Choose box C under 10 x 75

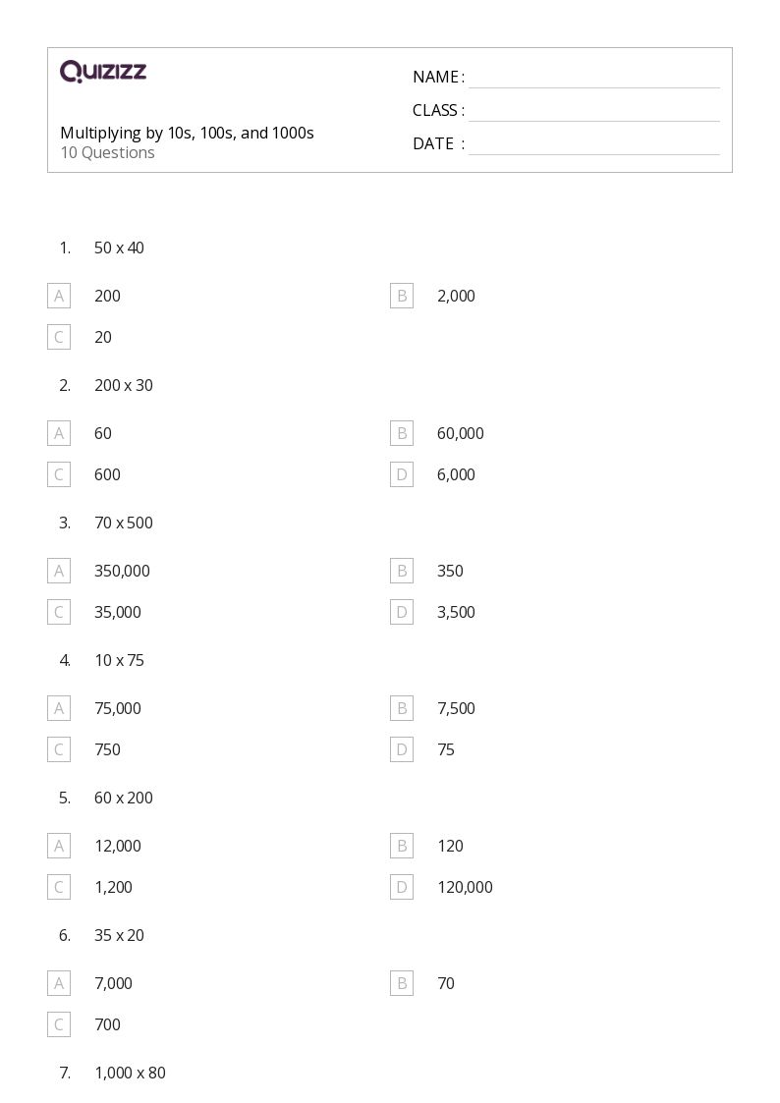(x=59, y=749)
